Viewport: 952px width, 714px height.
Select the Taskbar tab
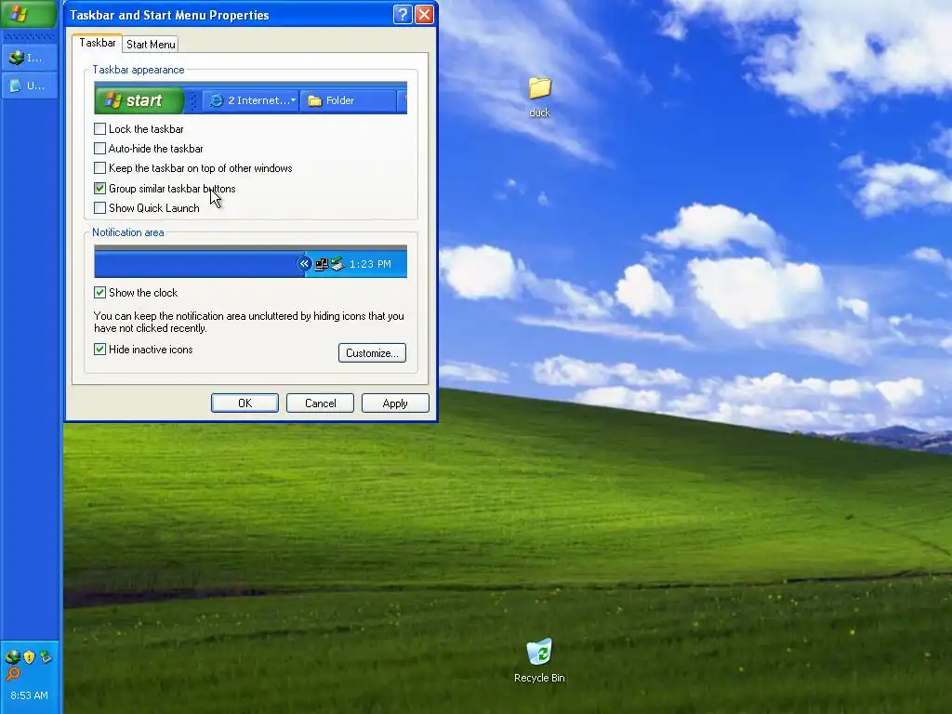[97, 43]
